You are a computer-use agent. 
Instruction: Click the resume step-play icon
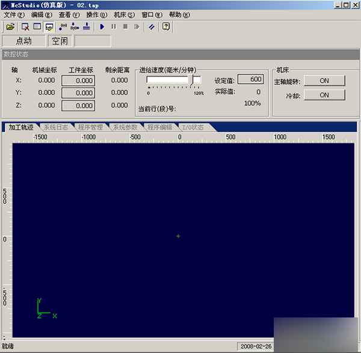(x=137, y=27)
